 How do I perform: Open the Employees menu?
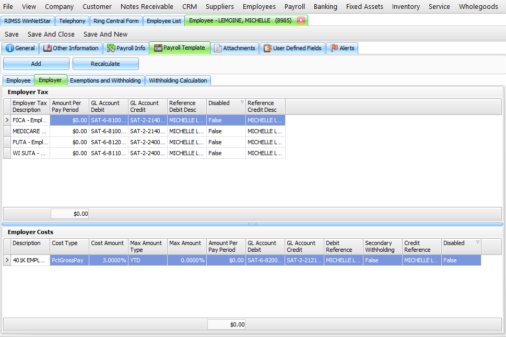[x=259, y=6]
